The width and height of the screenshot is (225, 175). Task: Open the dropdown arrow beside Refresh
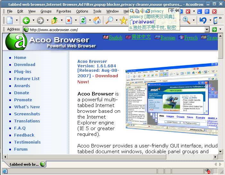point(90,21)
